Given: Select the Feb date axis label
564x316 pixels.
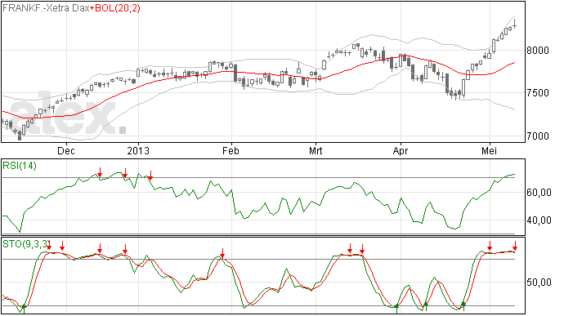Looking at the screenshot, I should [x=231, y=150].
